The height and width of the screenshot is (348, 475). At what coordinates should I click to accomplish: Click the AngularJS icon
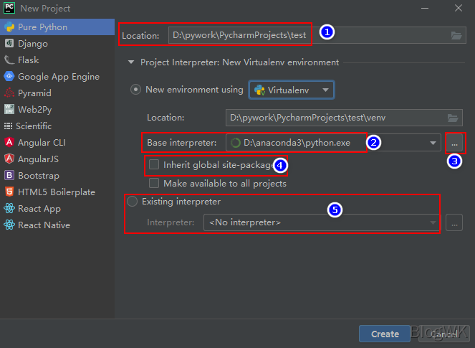9,159
